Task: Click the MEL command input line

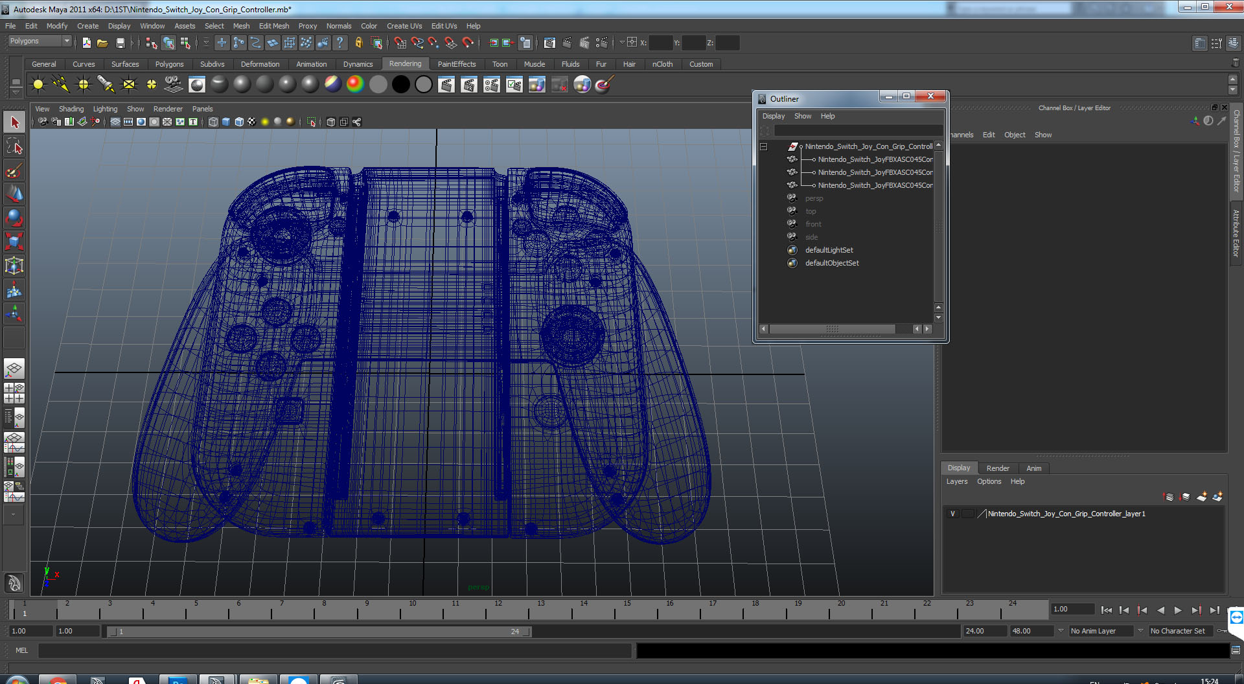Action: [x=334, y=650]
